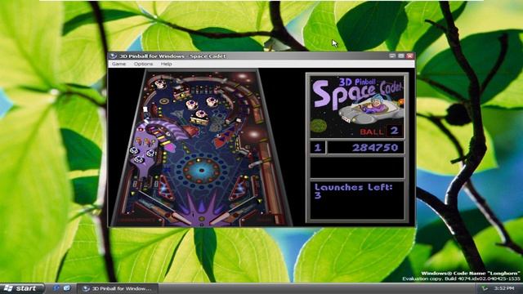The image size is (523, 294).
Task: Click the score value 284750
Action: tap(375, 148)
